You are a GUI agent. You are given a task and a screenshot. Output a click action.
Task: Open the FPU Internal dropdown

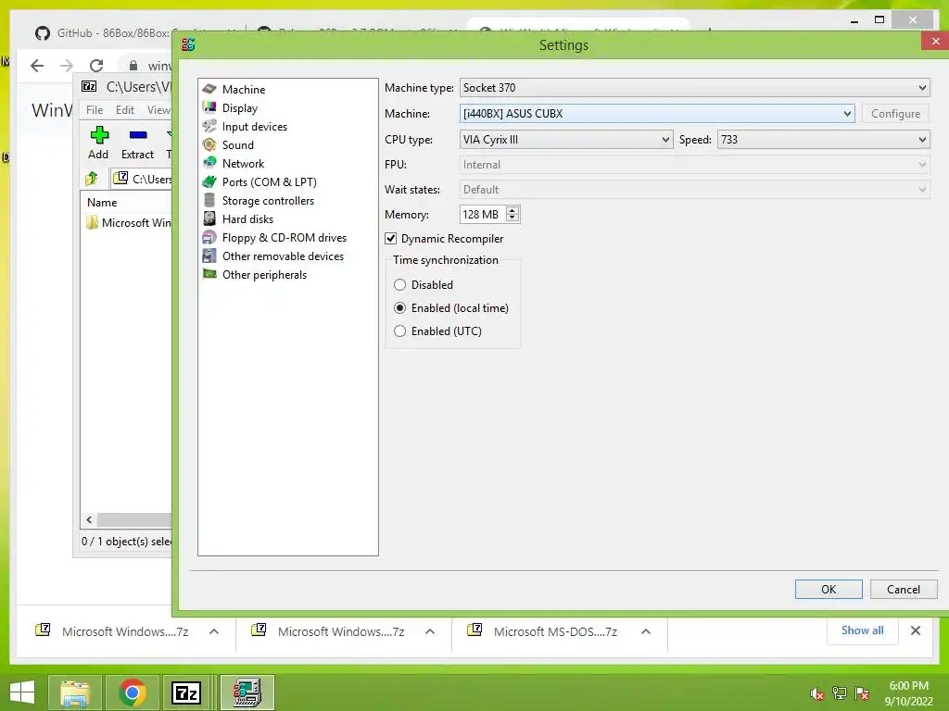tap(694, 165)
